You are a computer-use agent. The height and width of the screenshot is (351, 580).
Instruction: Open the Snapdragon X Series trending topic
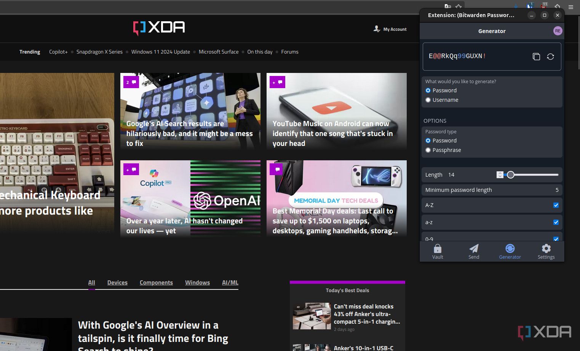[99, 52]
